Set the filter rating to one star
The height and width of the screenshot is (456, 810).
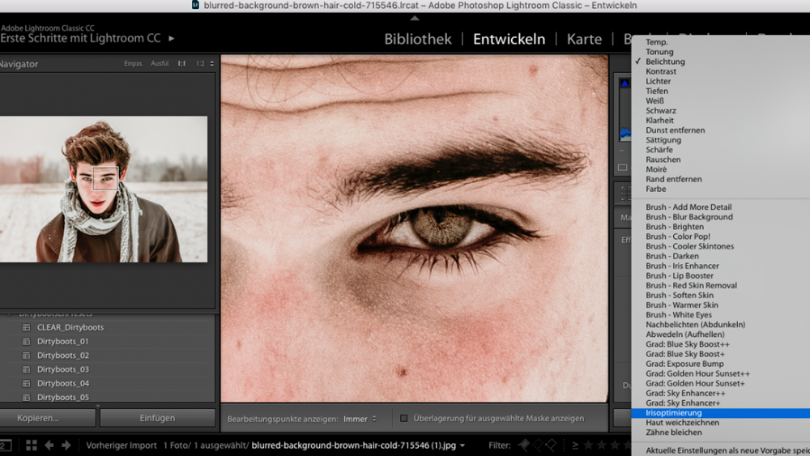coord(588,445)
